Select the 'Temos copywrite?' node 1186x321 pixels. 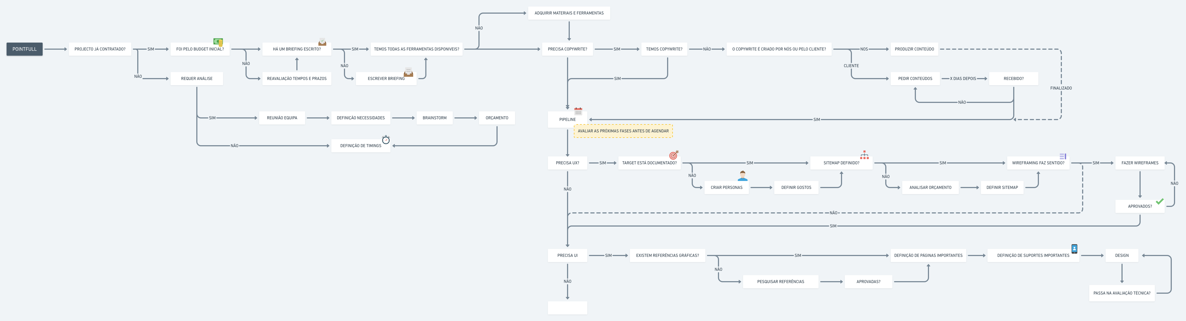664,49
